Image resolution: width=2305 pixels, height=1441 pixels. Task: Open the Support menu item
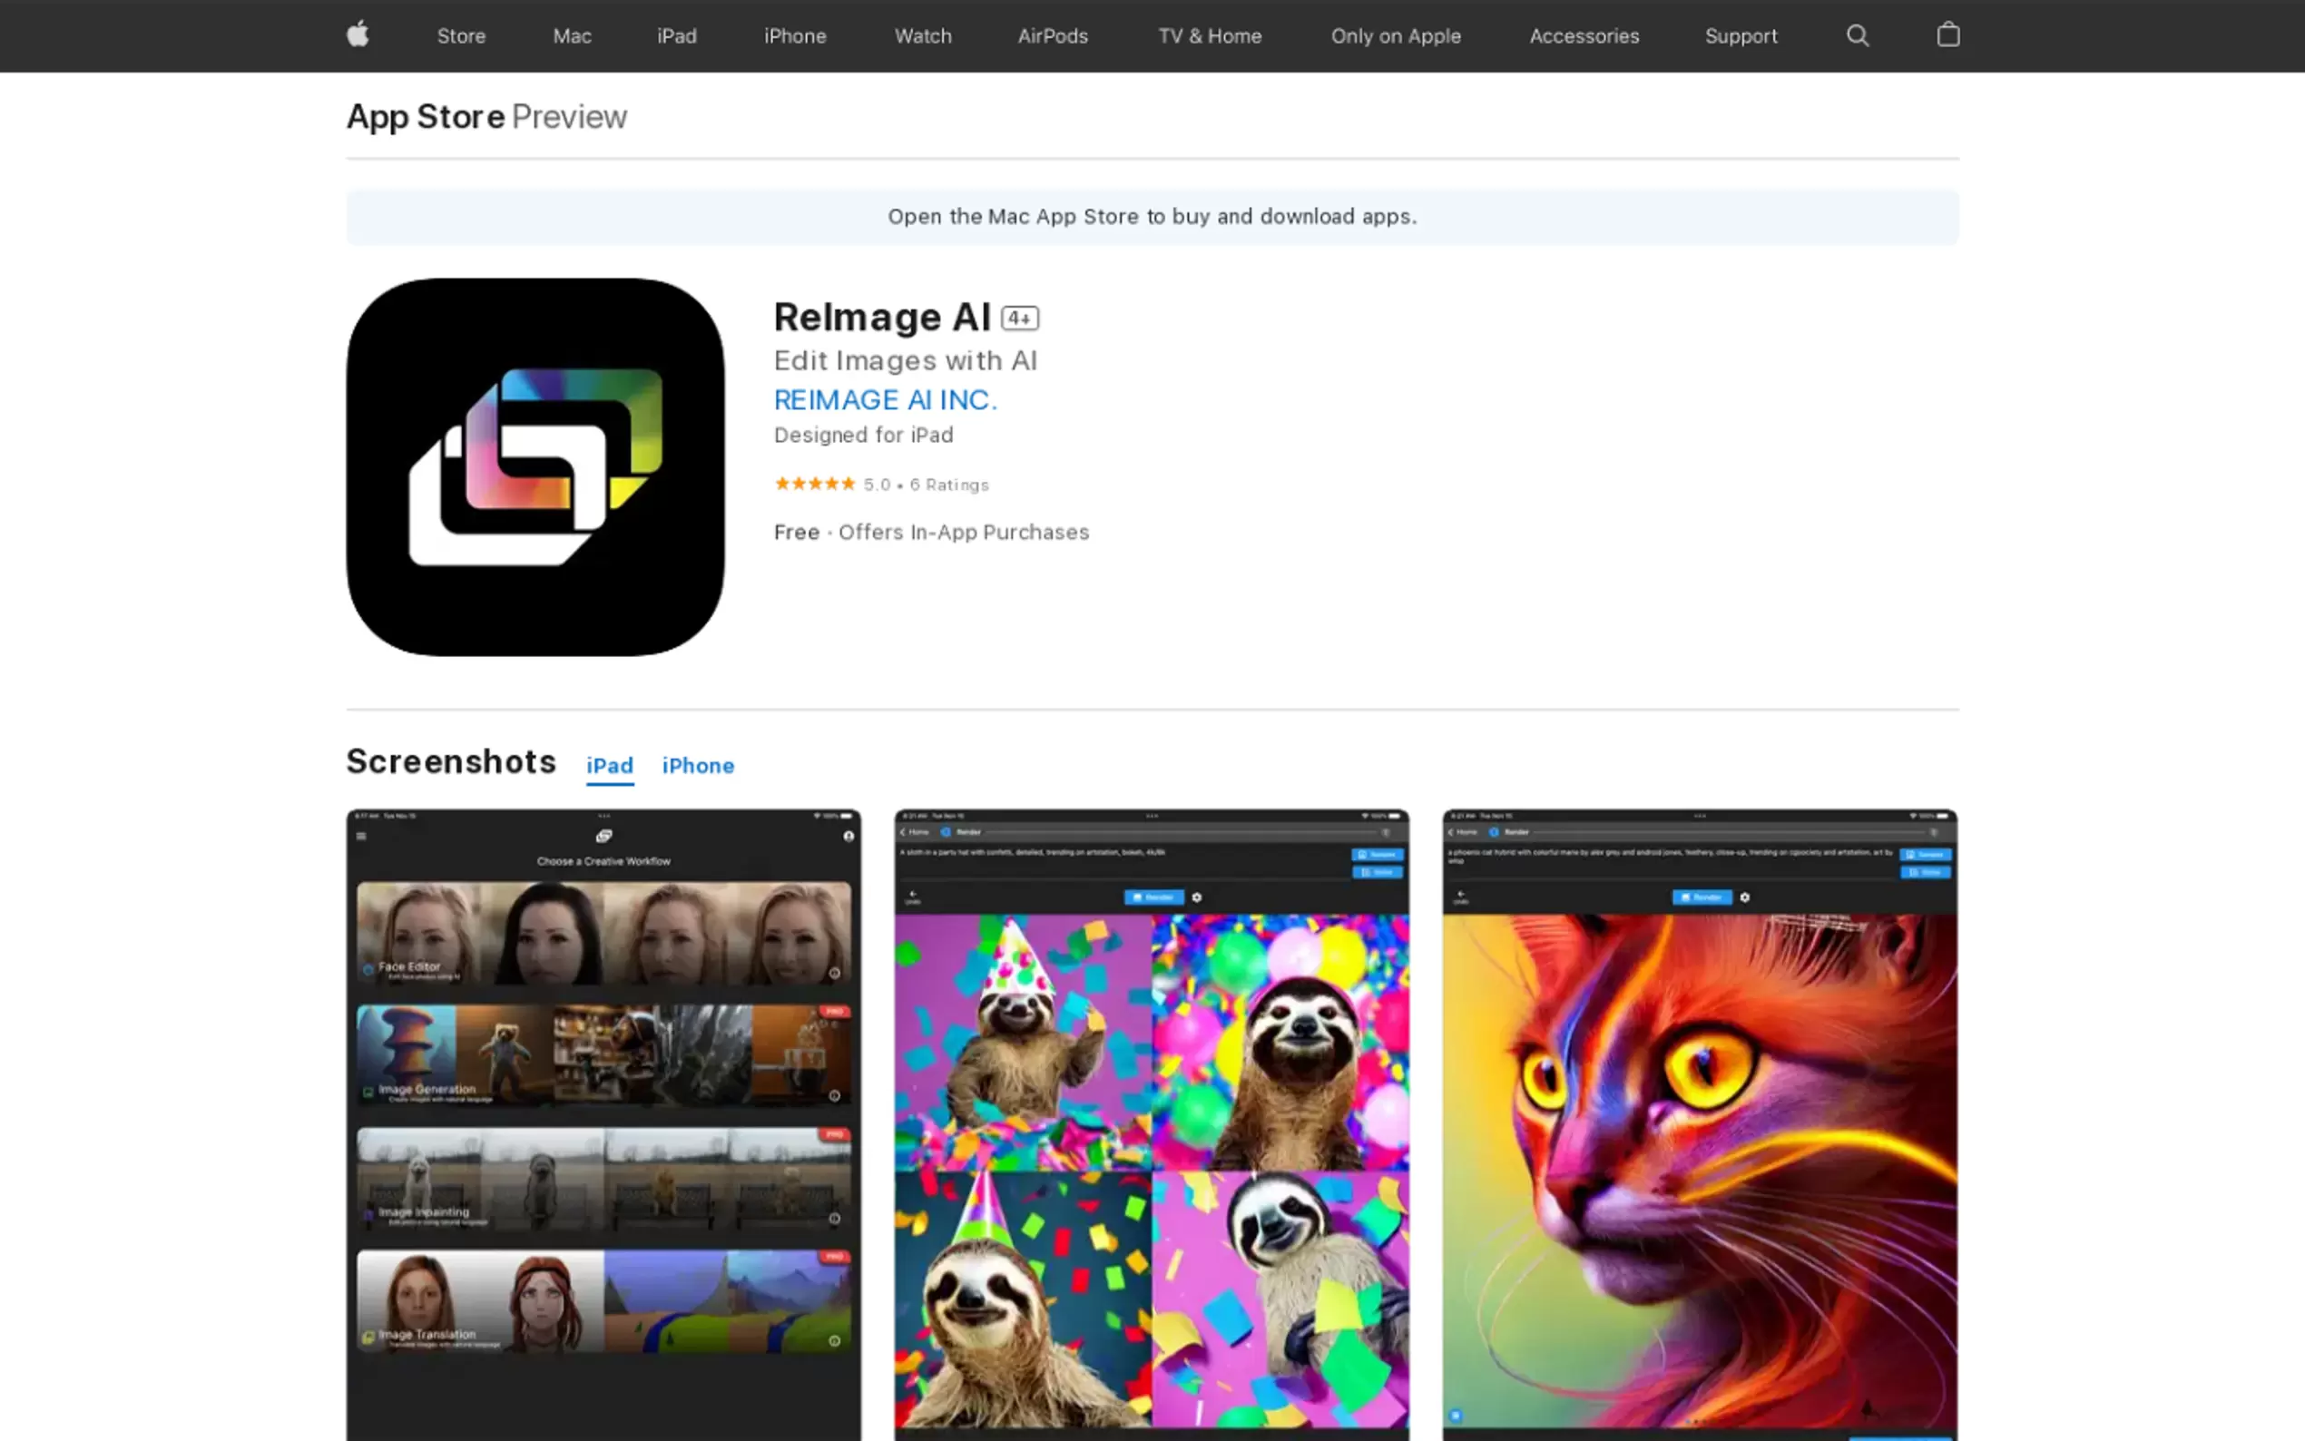click(1740, 36)
